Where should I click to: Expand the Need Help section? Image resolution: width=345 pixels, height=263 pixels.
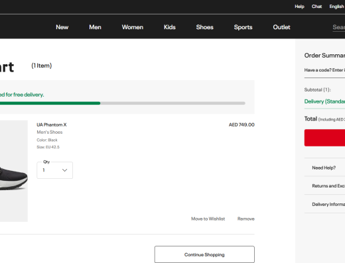pyautogui.click(x=324, y=168)
